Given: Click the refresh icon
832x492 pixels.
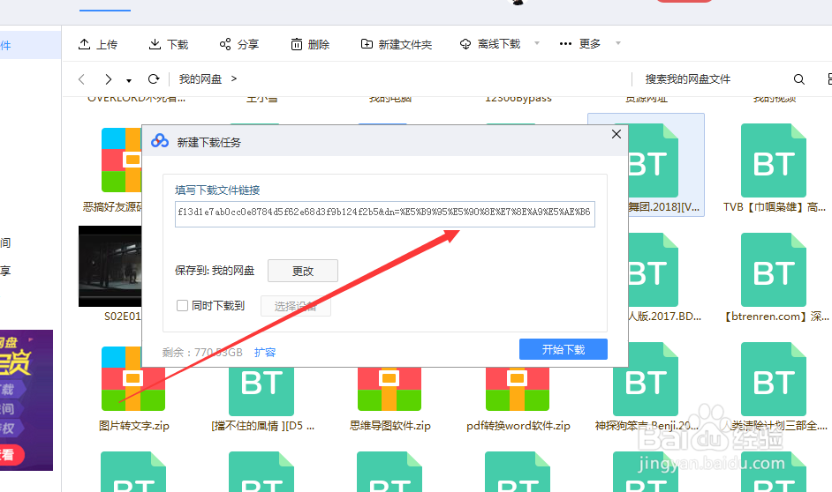Looking at the screenshot, I should [154, 78].
